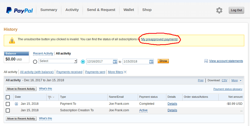Open the start date calendar picker
The width and height of the screenshot is (250, 126).
pos(115,61)
